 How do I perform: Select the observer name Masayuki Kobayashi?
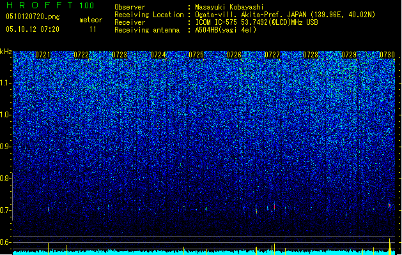(x=229, y=7)
